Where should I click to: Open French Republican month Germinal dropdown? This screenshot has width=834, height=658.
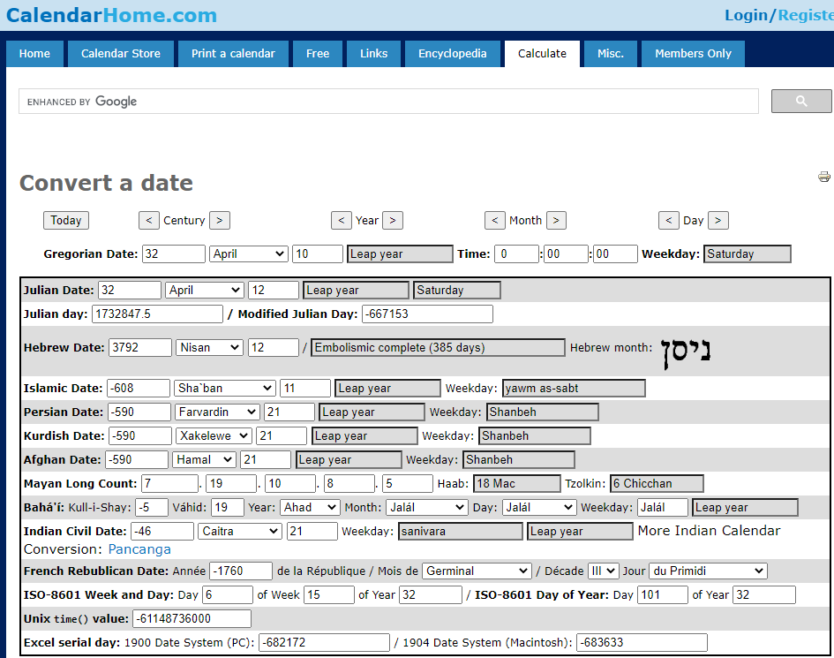click(x=477, y=571)
